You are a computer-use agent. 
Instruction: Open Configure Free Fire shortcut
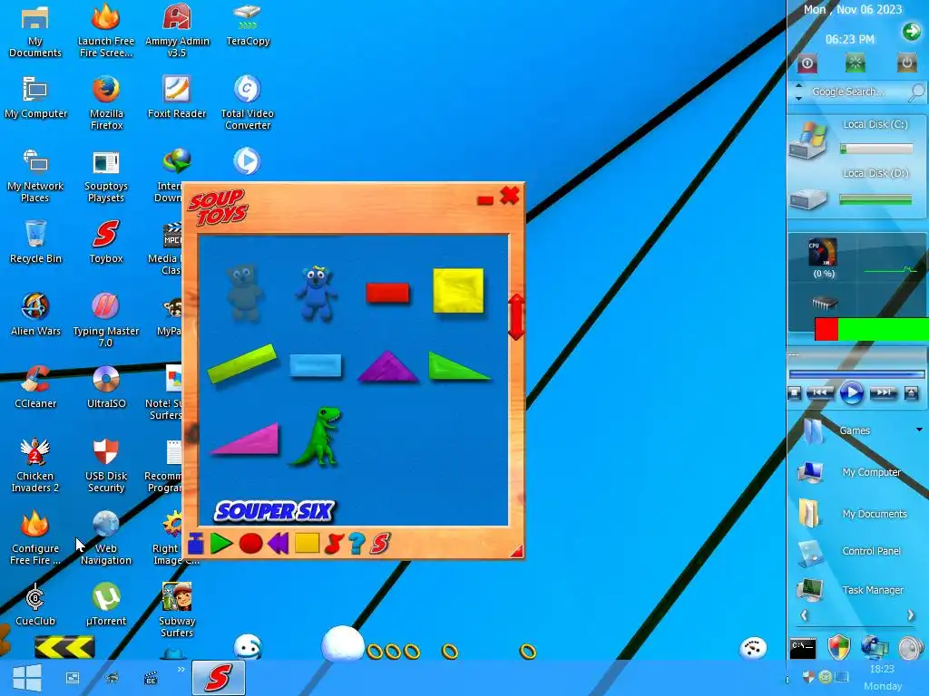pos(35,537)
